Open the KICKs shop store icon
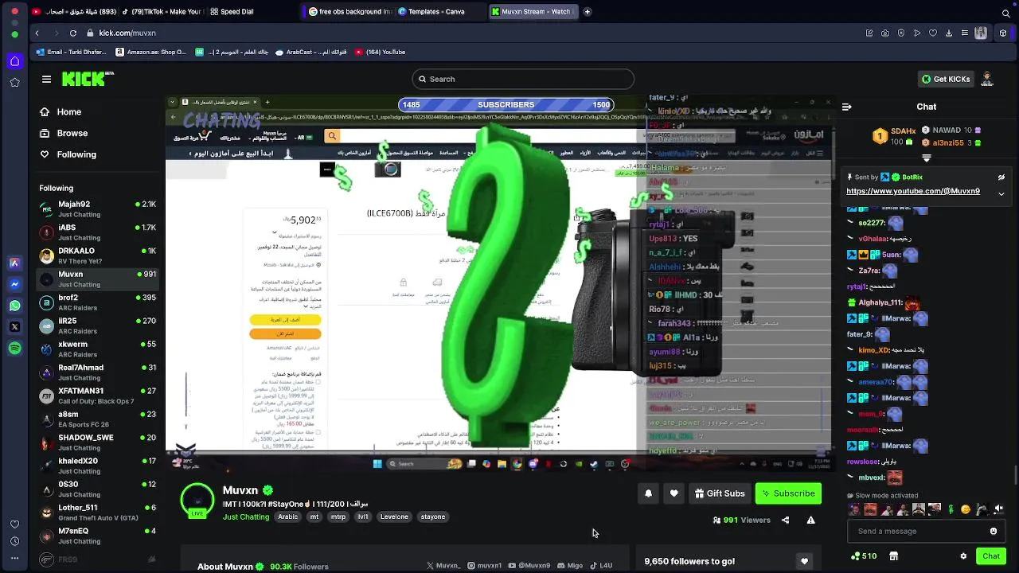This screenshot has width=1019, height=573. point(893,556)
